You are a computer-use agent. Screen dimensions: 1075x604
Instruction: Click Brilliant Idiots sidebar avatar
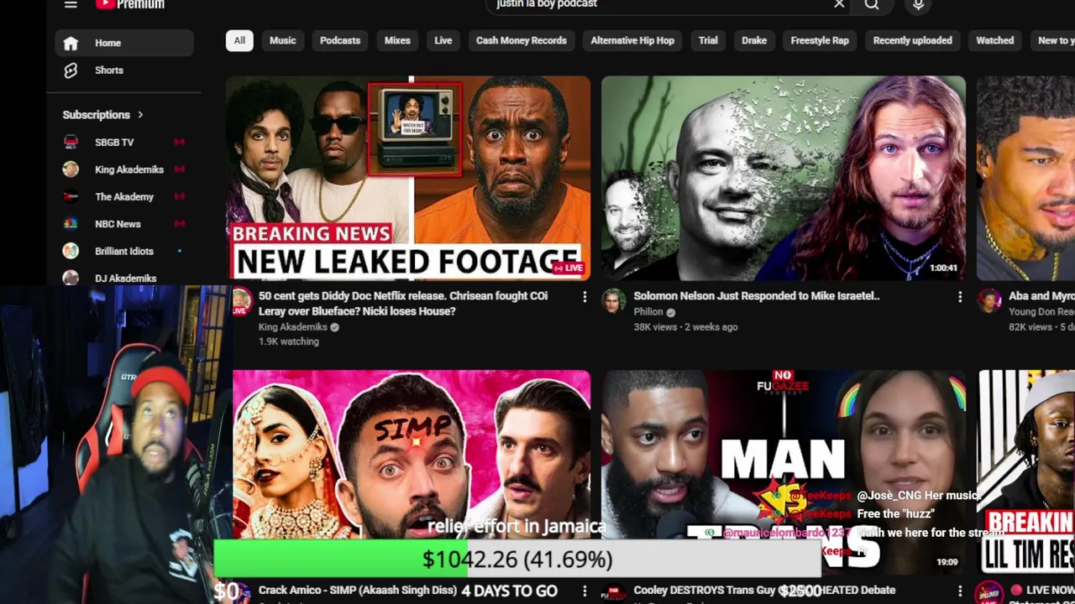[x=71, y=251]
